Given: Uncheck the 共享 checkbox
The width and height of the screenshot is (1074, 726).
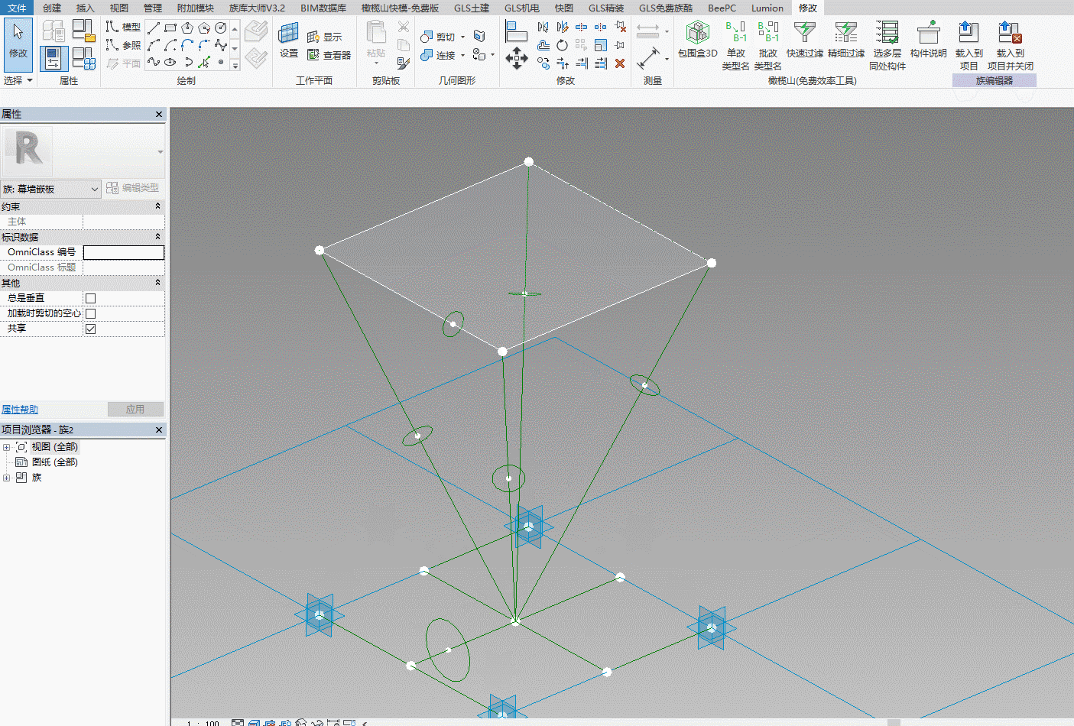Looking at the screenshot, I should pos(90,329).
